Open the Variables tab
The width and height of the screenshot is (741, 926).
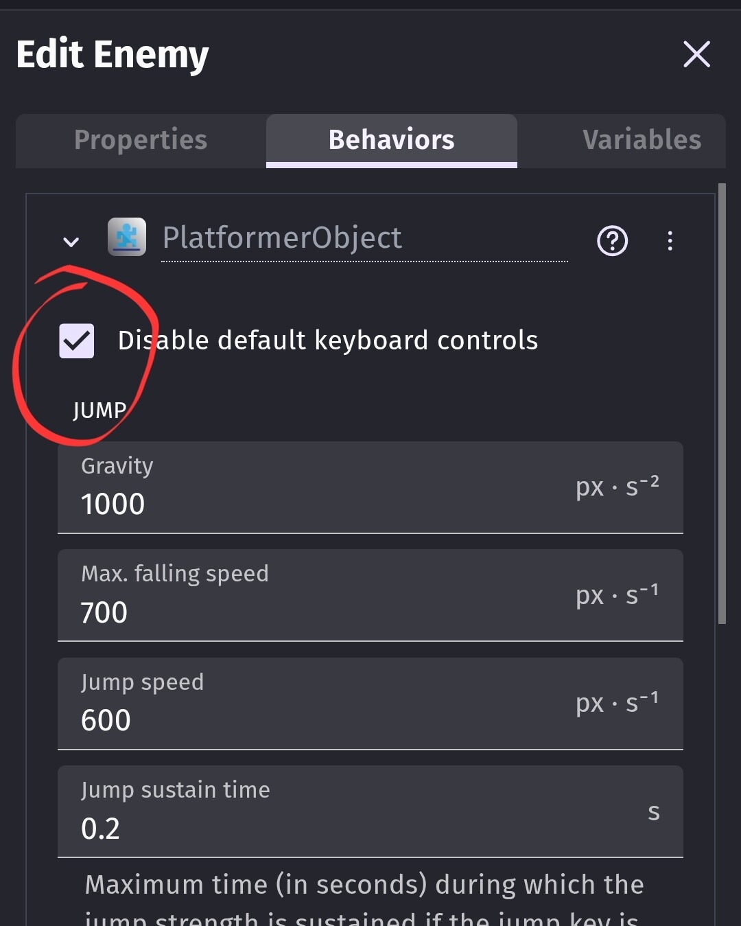[641, 140]
